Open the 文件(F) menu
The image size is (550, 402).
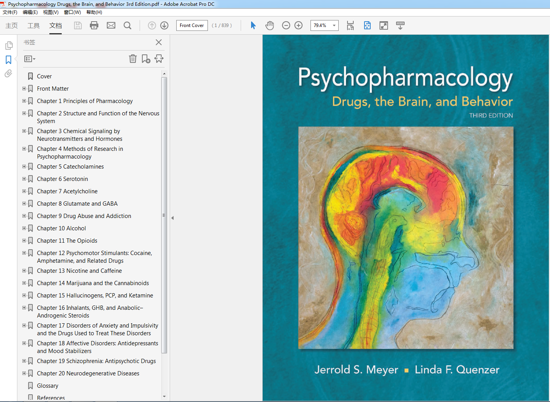coord(10,12)
